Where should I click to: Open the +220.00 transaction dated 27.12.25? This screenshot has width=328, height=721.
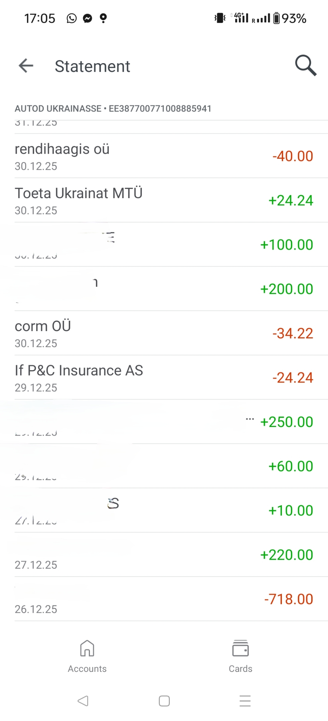coord(164,555)
